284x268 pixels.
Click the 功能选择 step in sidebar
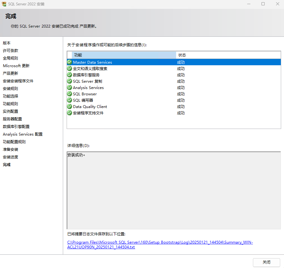pyautogui.click(x=10, y=96)
